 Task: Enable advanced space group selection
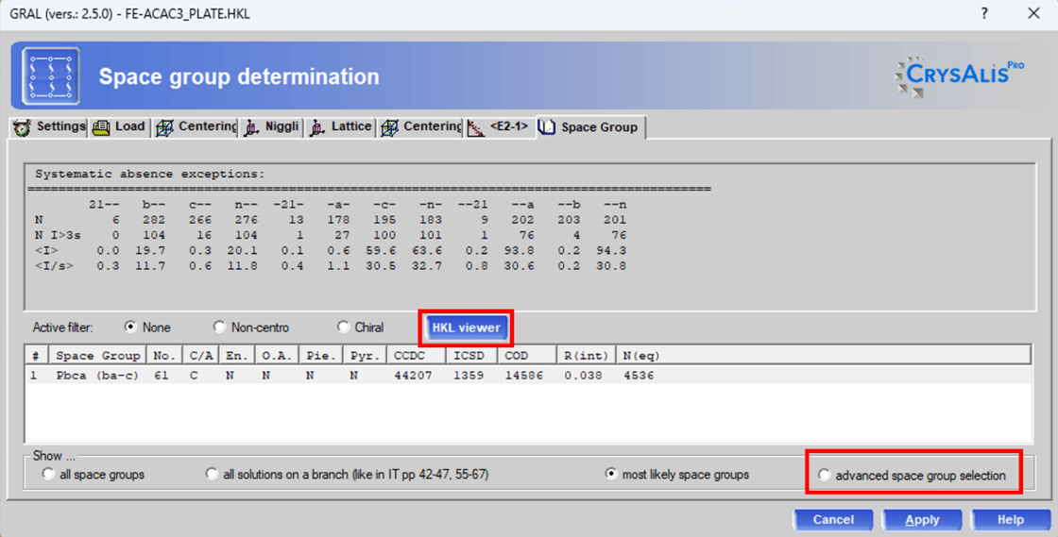click(x=825, y=476)
